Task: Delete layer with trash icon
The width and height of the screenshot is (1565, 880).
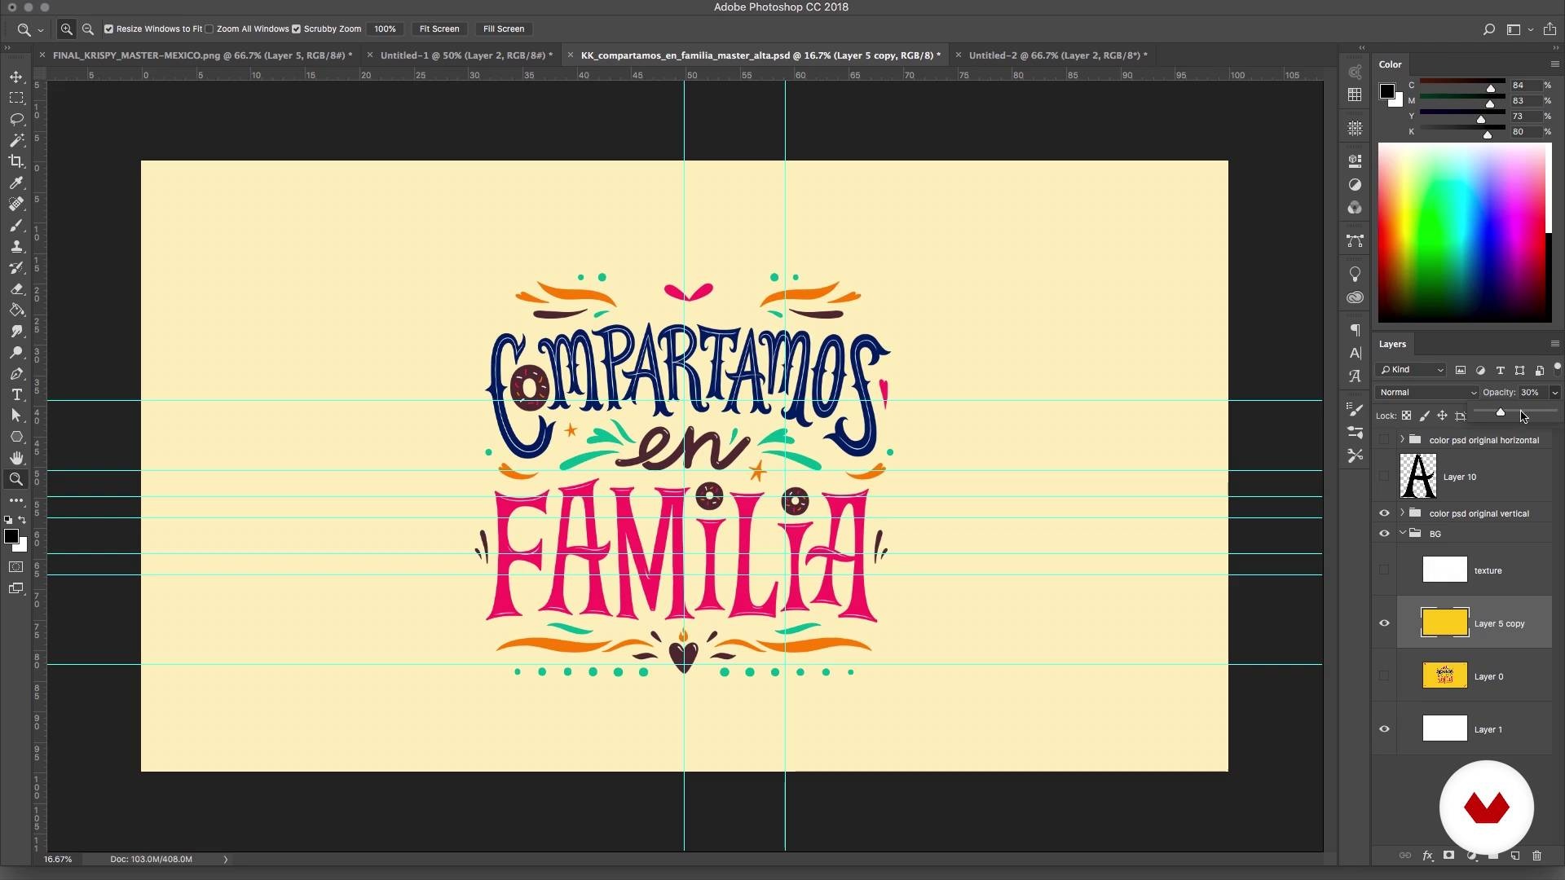Action: tap(1537, 856)
